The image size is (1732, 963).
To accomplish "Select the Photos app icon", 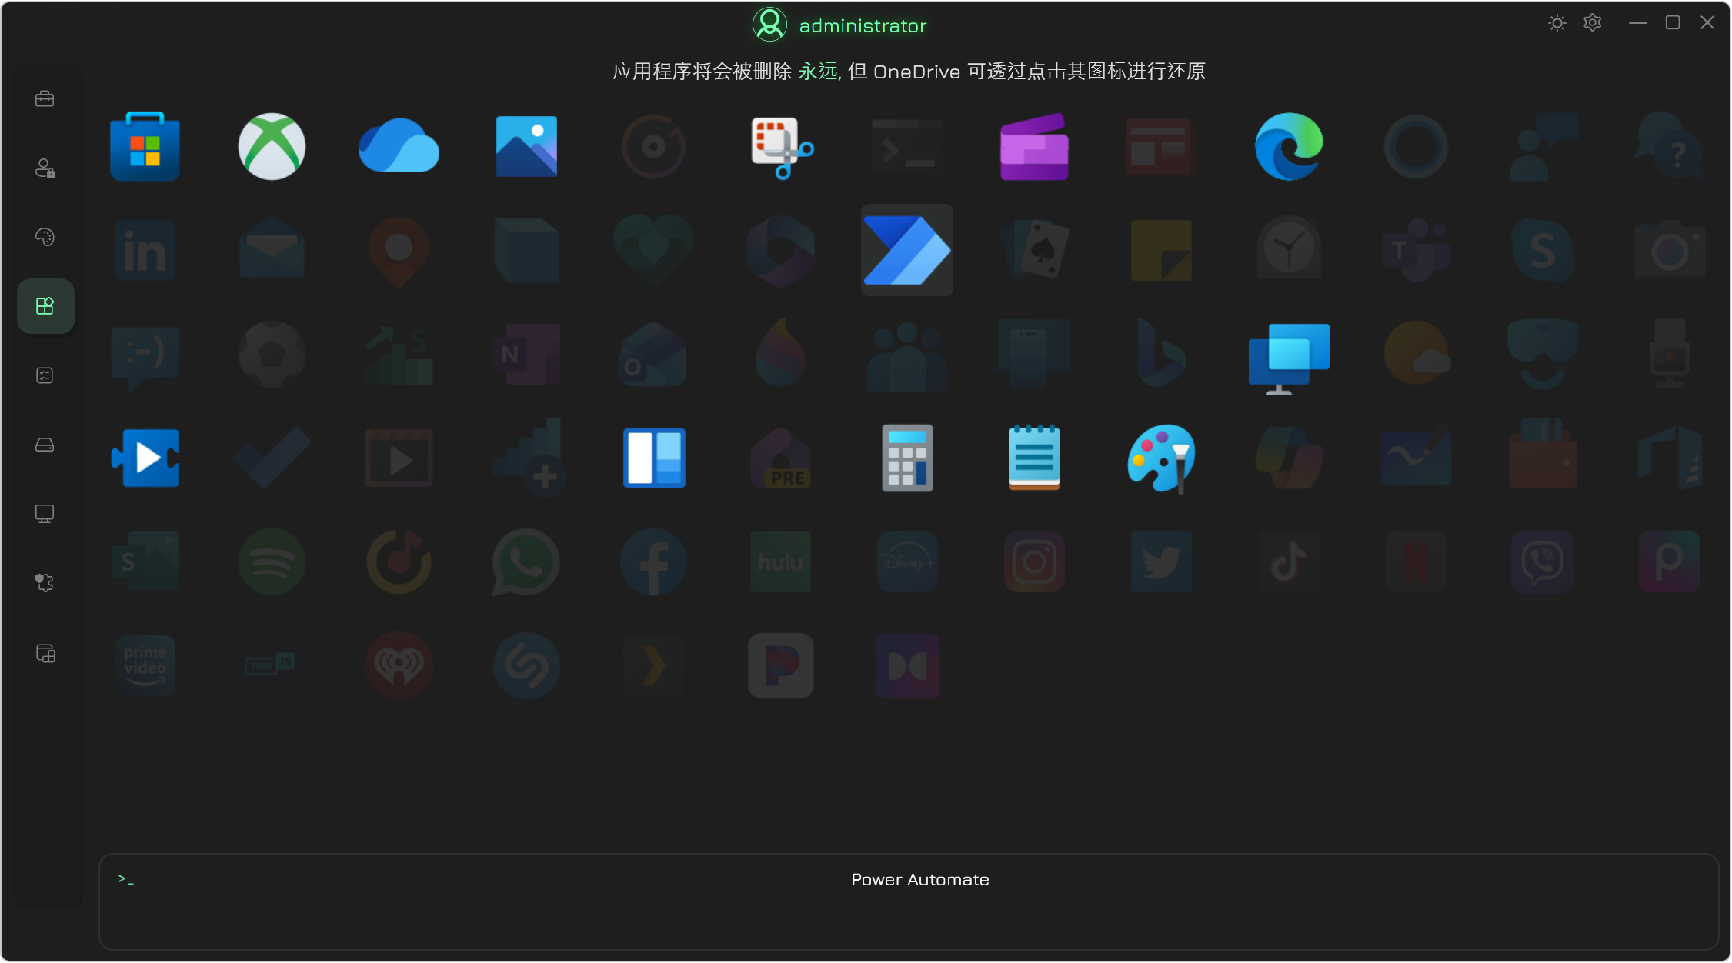I will 526,146.
